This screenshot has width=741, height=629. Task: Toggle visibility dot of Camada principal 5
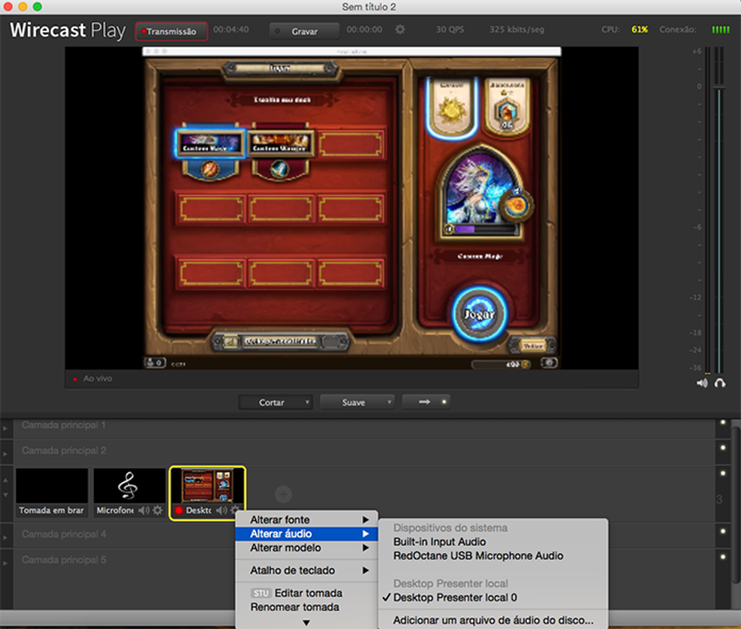click(723, 556)
